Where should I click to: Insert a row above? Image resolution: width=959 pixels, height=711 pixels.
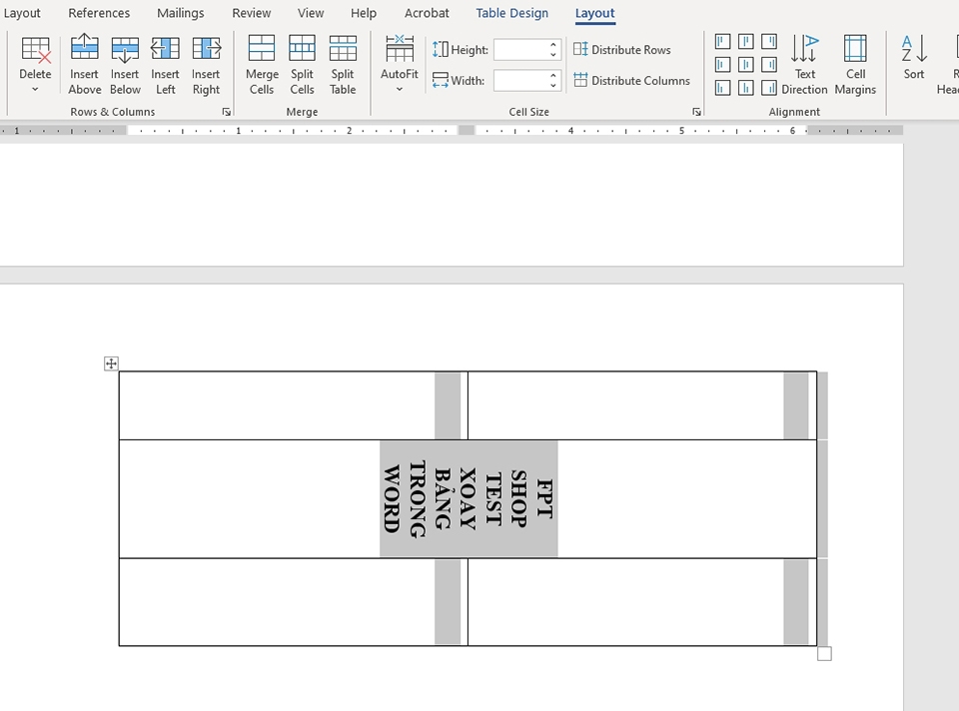(x=84, y=65)
